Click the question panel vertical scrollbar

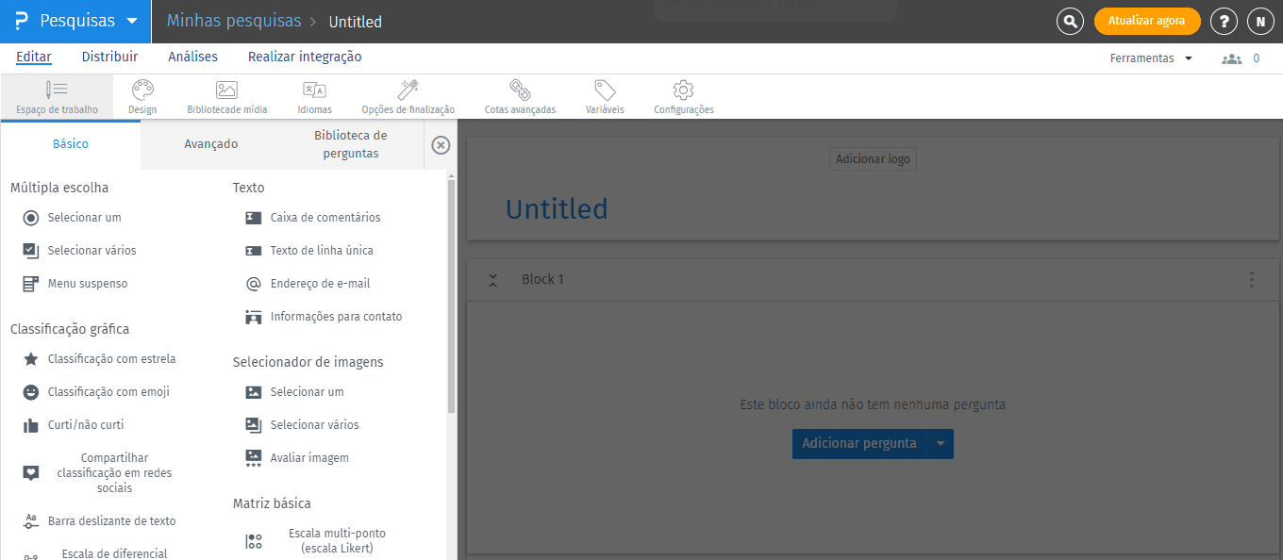point(452,295)
